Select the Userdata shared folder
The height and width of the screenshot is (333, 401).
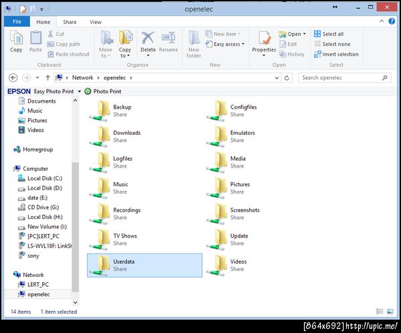coord(144,266)
